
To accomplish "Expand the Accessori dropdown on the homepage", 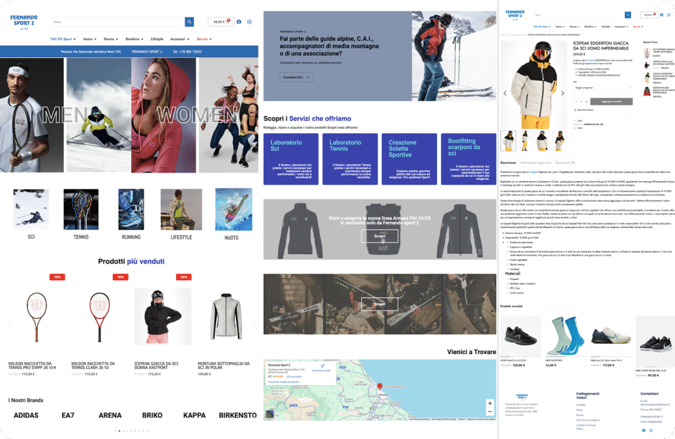I will point(179,39).
